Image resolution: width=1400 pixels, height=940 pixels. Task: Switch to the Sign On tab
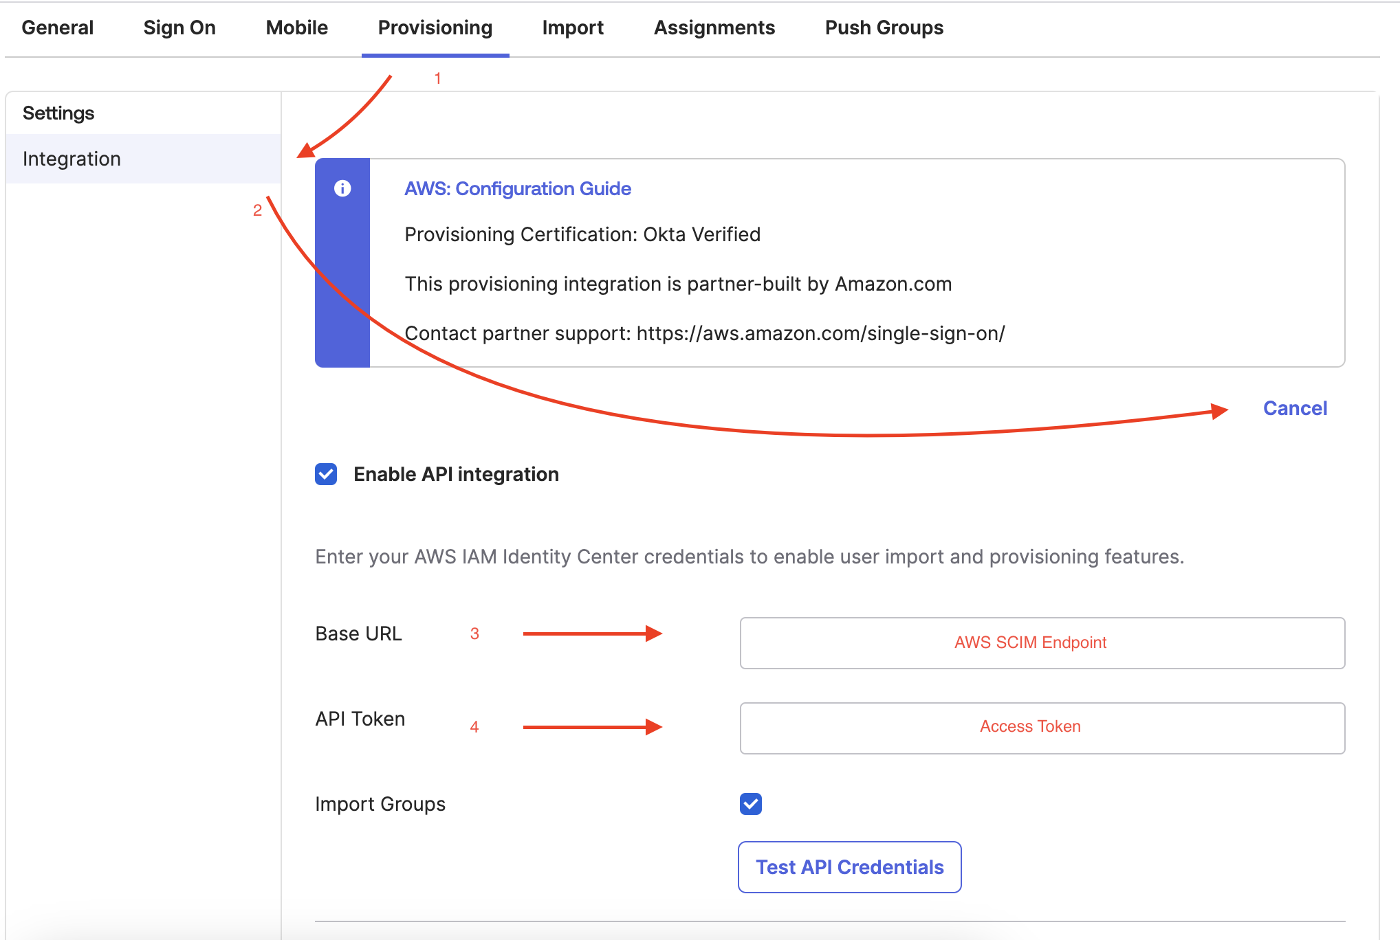click(x=179, y=27)
